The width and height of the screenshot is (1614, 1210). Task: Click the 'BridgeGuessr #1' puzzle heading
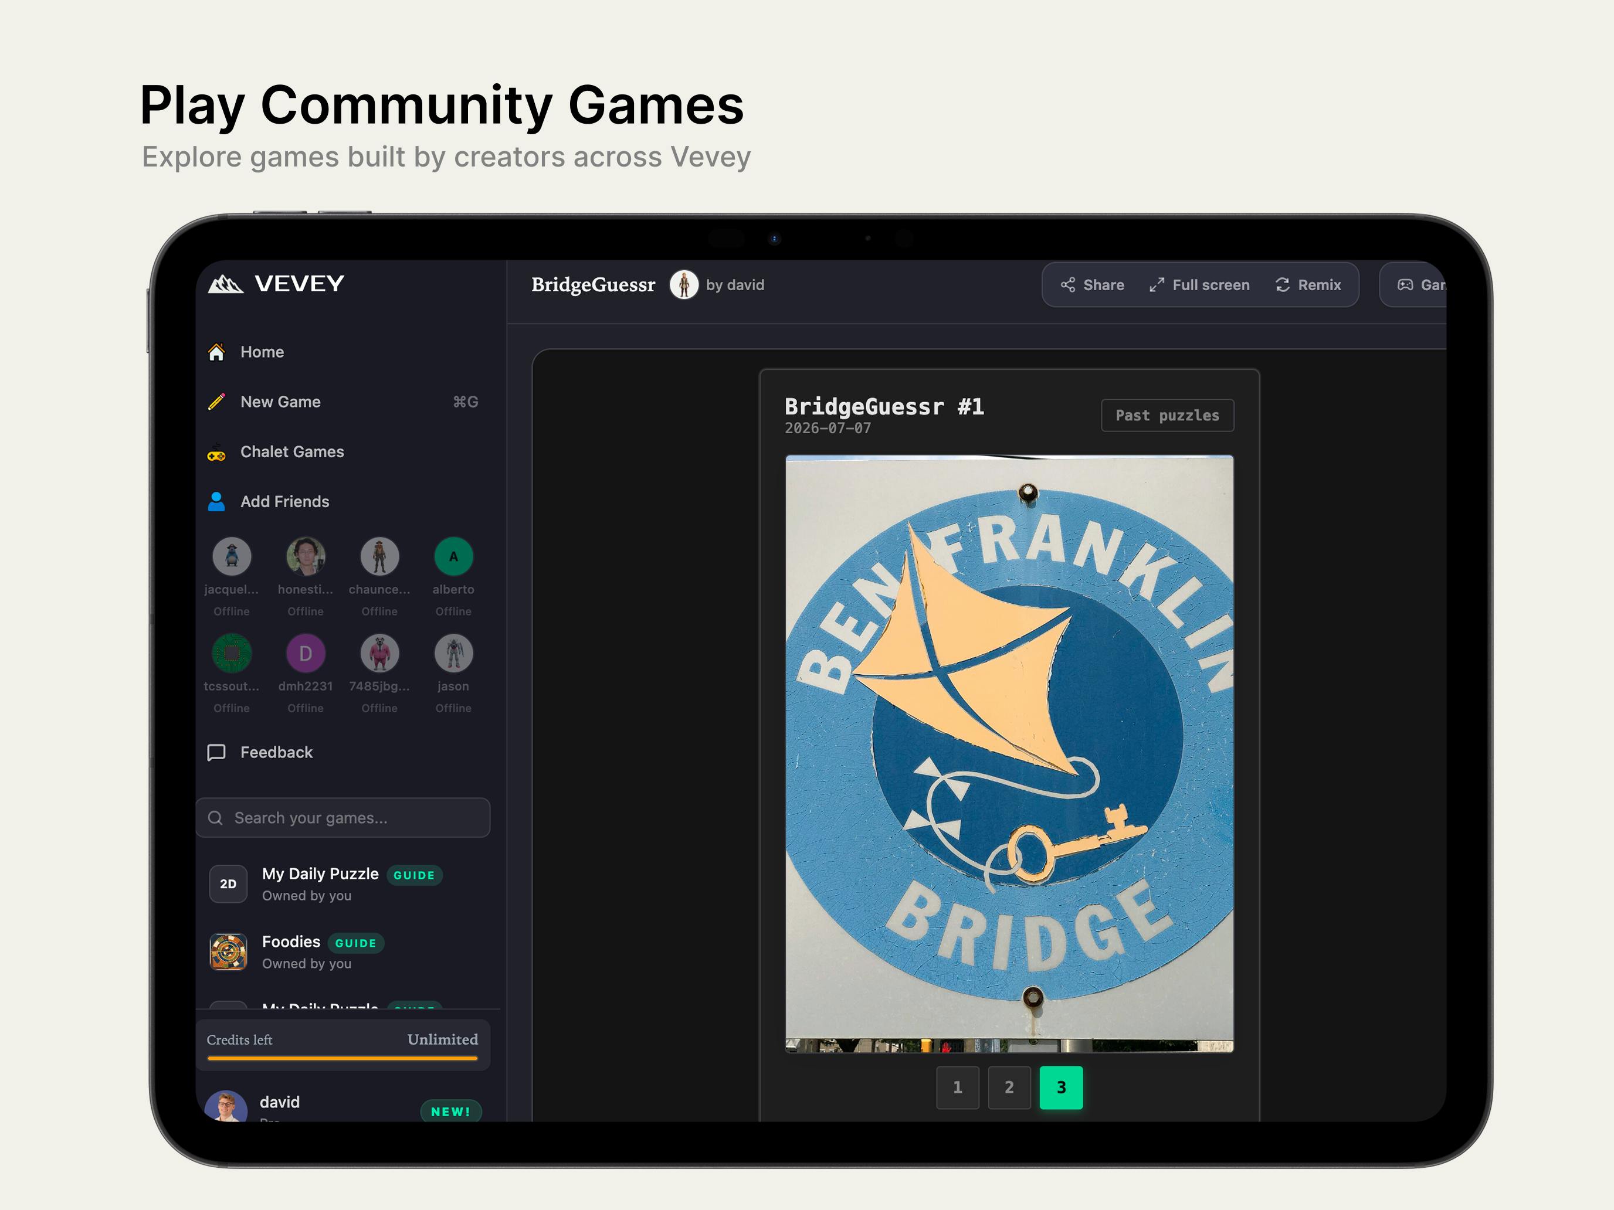coord(884,407)
